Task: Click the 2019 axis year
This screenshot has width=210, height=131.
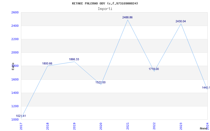Action: [x=74, y=126]
